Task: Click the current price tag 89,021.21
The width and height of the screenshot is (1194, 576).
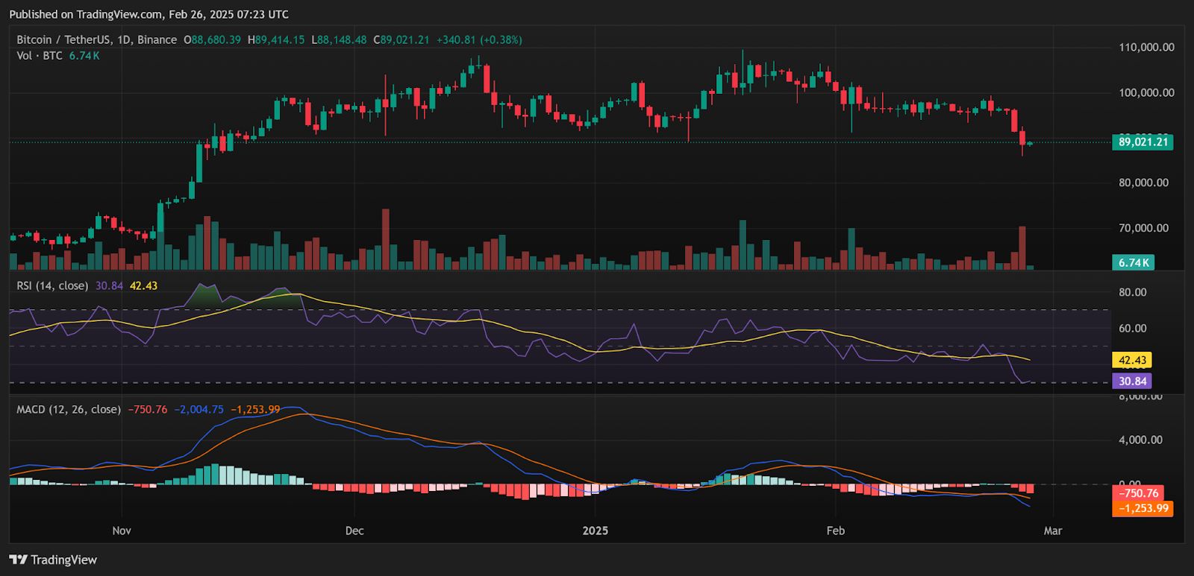Action: tap(1143, 142)
